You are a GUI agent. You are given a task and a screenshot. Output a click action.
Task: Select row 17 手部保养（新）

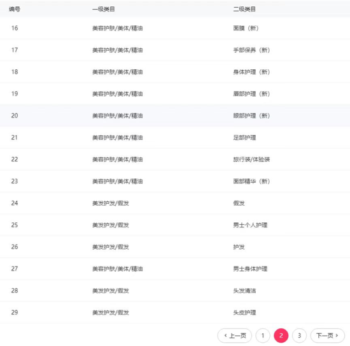coord(175,50)
